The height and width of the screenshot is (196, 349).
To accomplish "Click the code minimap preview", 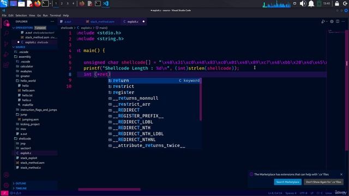I will click(x=336, y=32).
